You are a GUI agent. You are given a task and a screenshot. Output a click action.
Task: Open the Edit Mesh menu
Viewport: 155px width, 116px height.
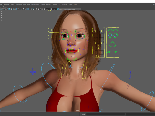tap(19, 4)
